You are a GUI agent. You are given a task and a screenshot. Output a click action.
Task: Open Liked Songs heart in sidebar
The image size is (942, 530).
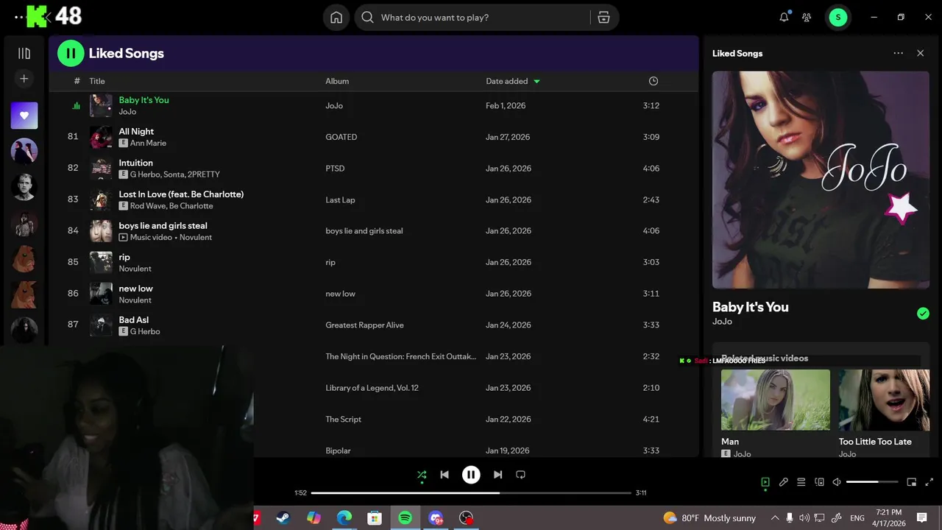[x=24, y=116]
